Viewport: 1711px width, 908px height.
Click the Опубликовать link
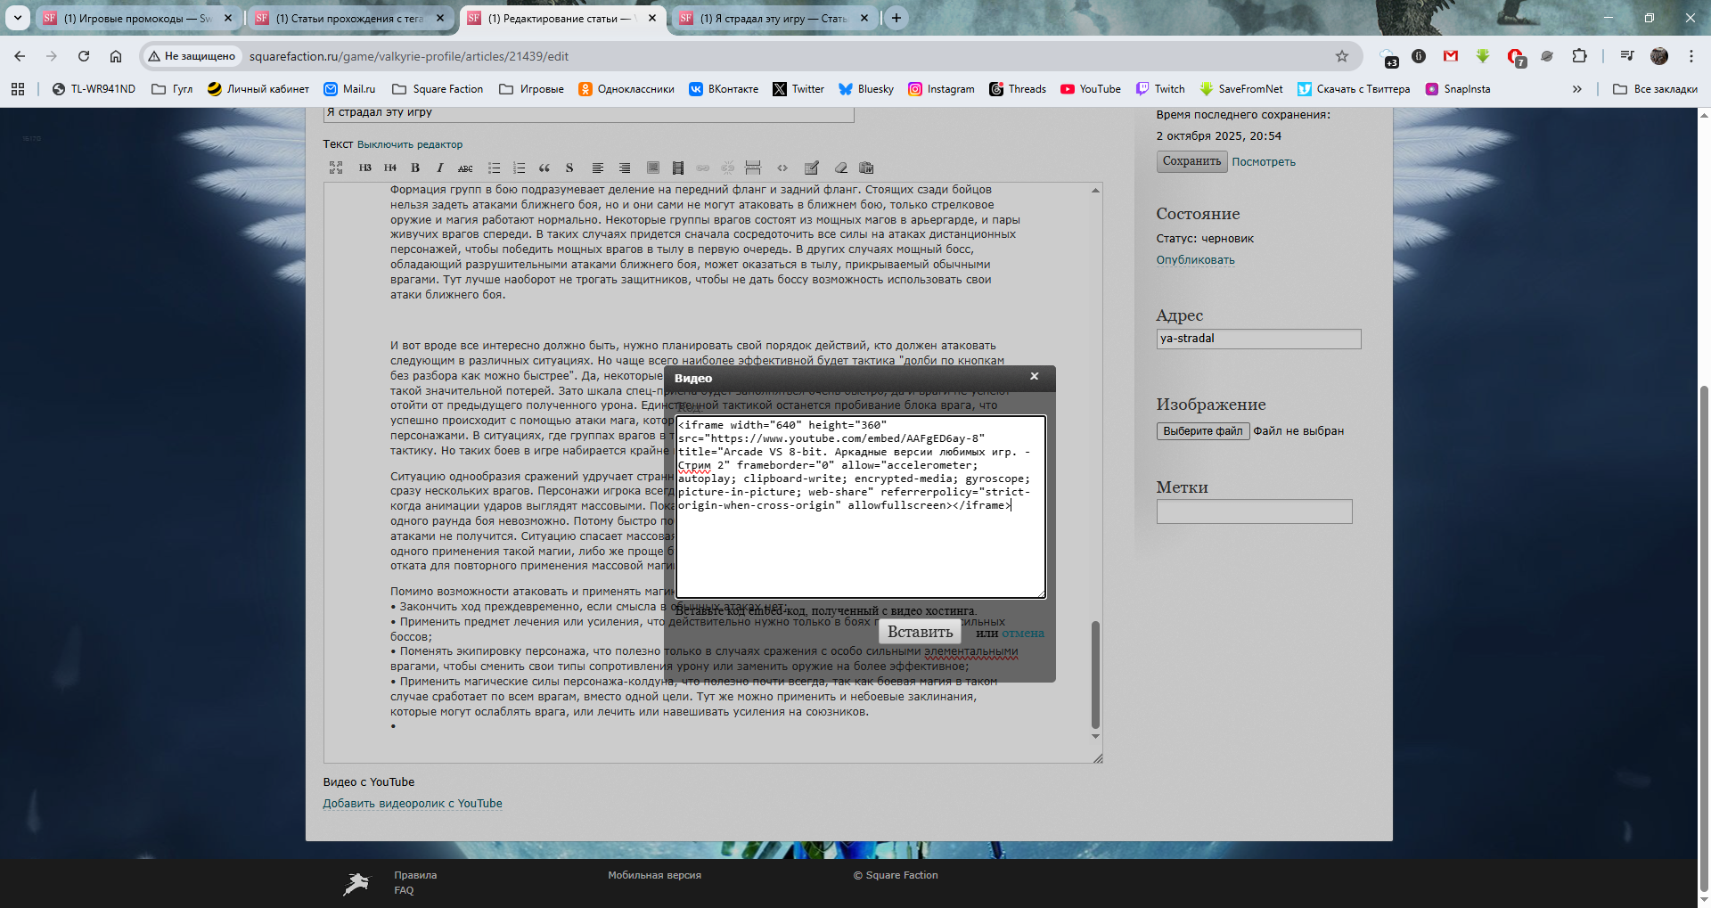point(1195,260)
